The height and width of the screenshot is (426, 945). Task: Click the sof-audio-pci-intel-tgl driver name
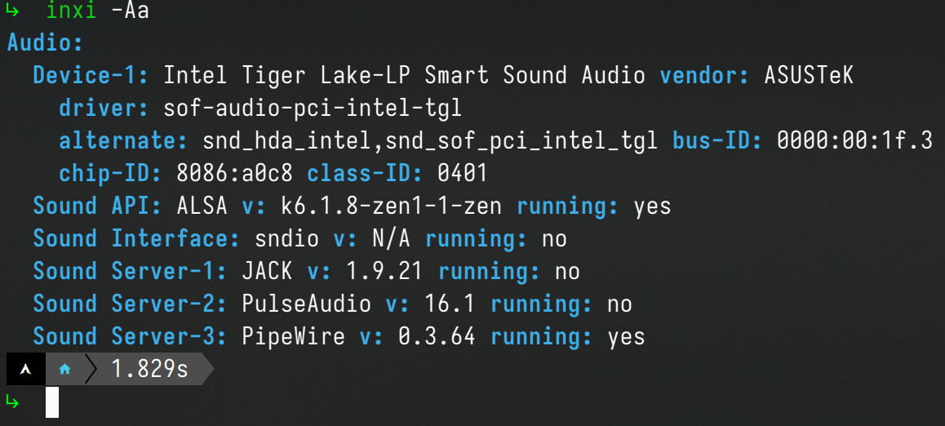(313, 109)
